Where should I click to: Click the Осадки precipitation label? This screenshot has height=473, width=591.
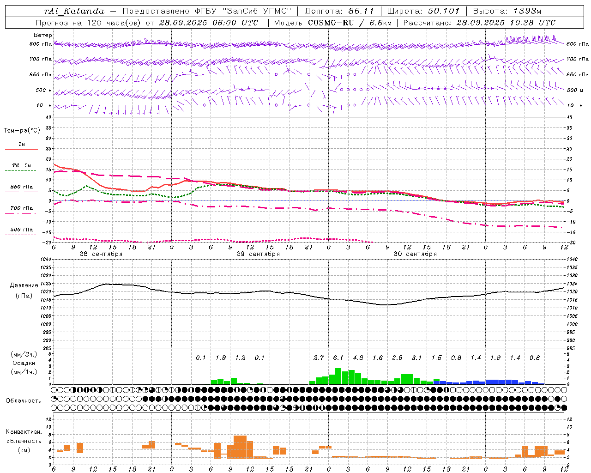pos(24,363)
